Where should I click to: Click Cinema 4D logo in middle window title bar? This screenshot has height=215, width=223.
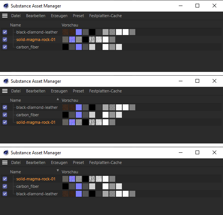coord(6,81)
